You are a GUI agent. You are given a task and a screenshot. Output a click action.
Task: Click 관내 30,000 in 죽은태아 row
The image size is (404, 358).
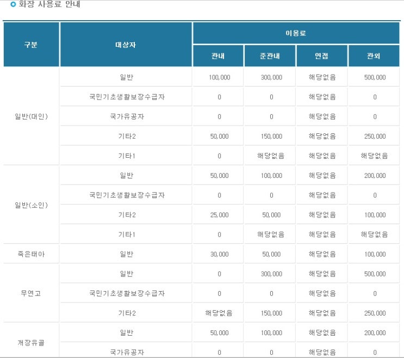pos(220,255)
